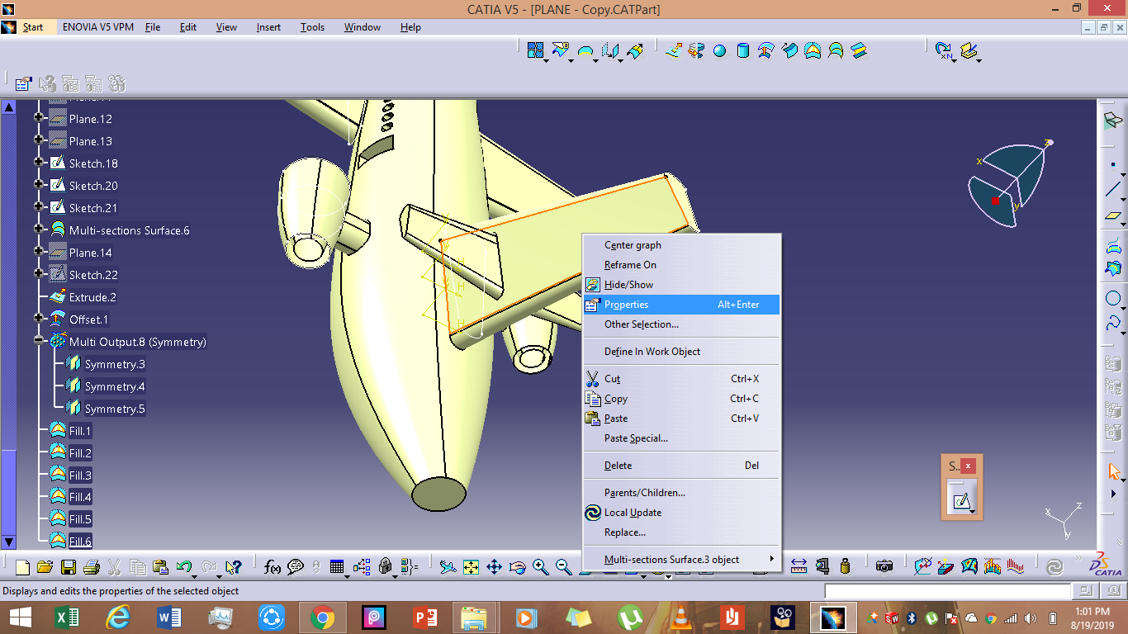Select Symmetry.4 in the tree
The image size is (1128, 634).
coord(115,386)
